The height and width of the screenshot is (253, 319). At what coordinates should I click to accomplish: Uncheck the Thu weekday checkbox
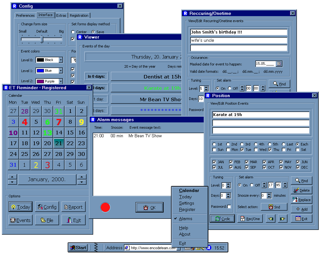coord(270,150)
